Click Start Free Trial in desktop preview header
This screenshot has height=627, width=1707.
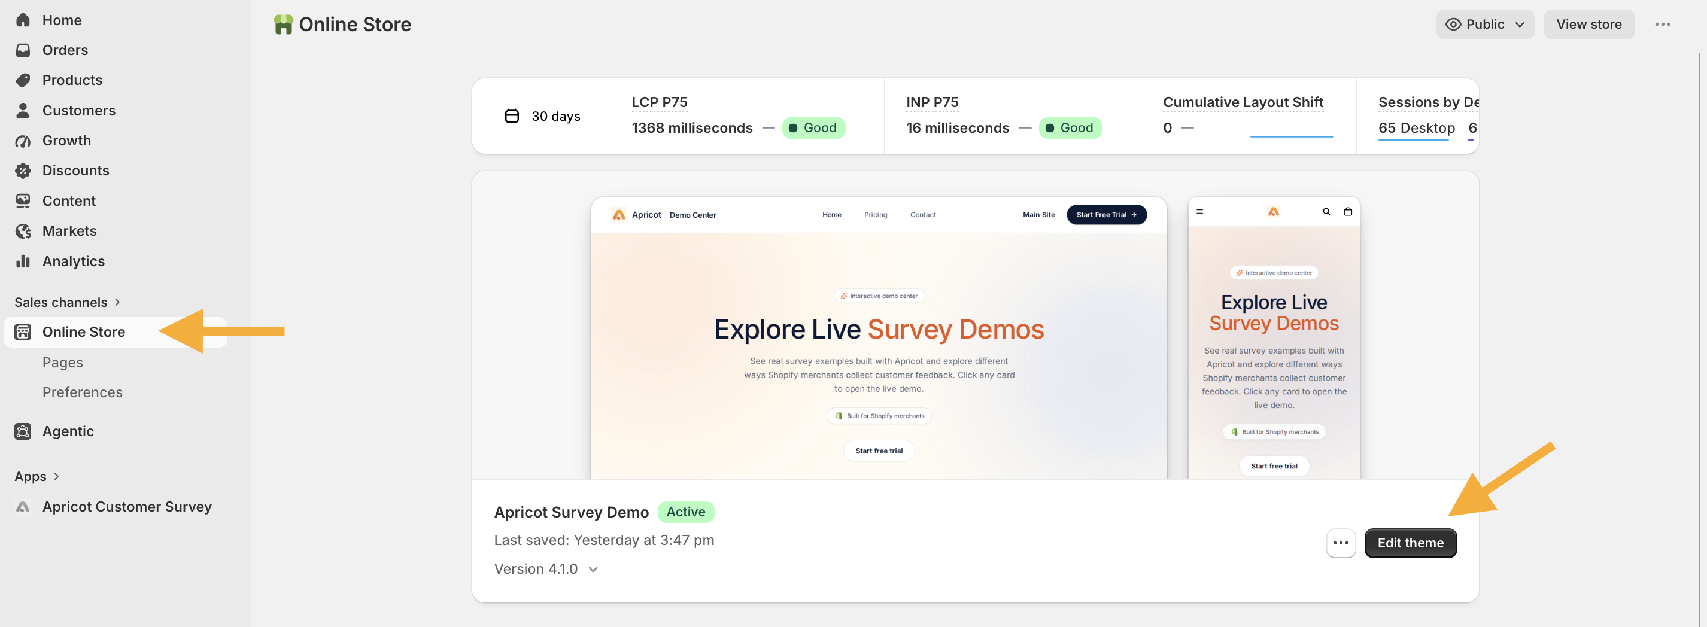click(1106, 215)
